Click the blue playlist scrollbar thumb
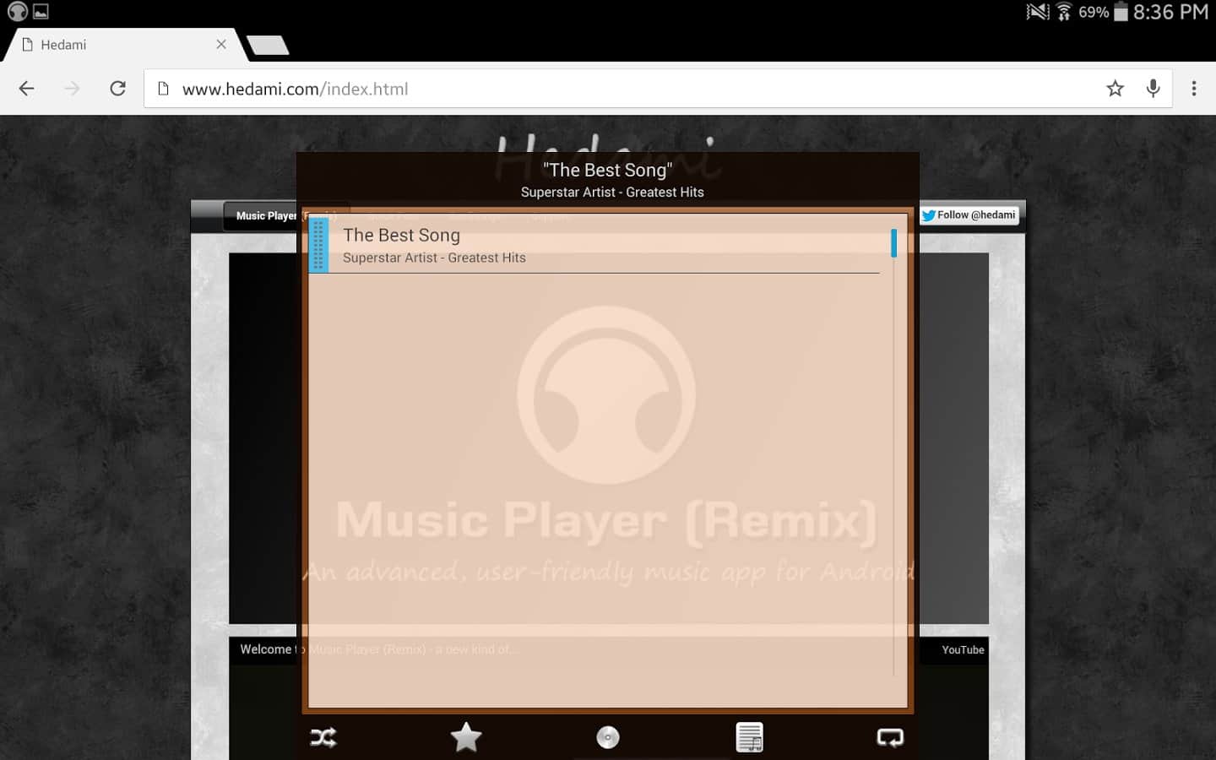 [893, 243]
